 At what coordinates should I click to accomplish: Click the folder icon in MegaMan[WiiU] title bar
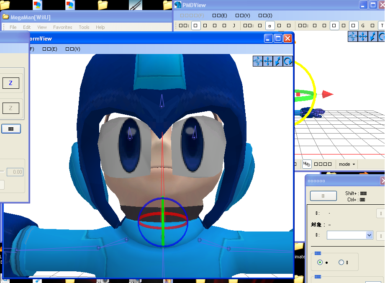tap(5, 17)
